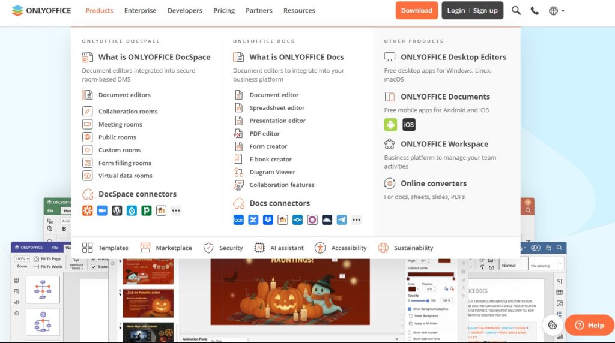The height and width of the screenshot is (343, 615).
Task: Enable the Show slide number checkbox
Action: pyautogui.click(x=410, y=332)
